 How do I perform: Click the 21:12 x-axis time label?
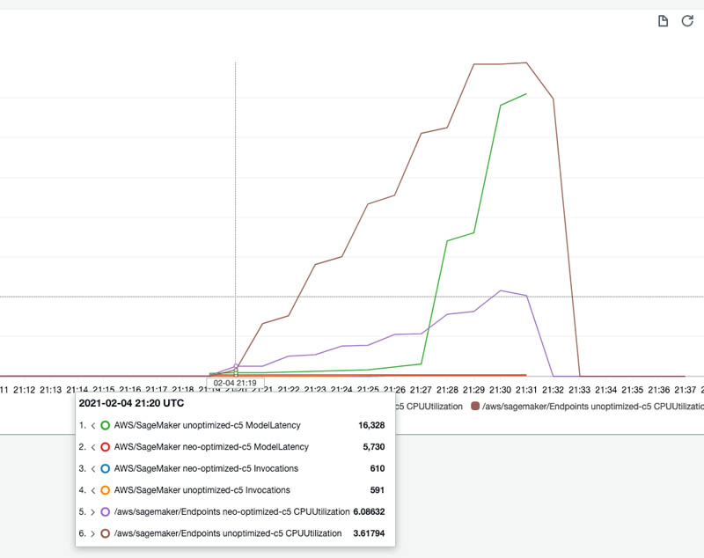pos(25,390)
